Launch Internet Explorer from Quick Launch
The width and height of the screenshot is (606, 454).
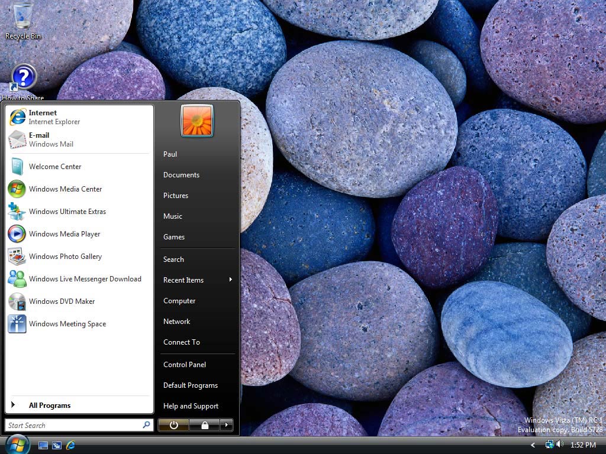pos(71,445)
